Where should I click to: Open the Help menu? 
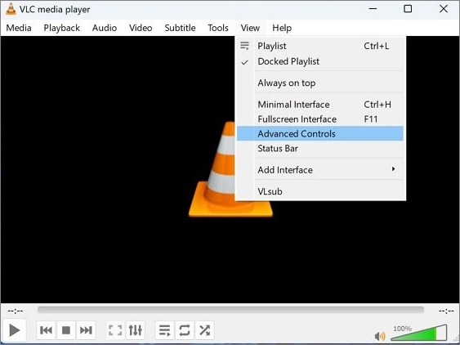(x=282, y=28)
